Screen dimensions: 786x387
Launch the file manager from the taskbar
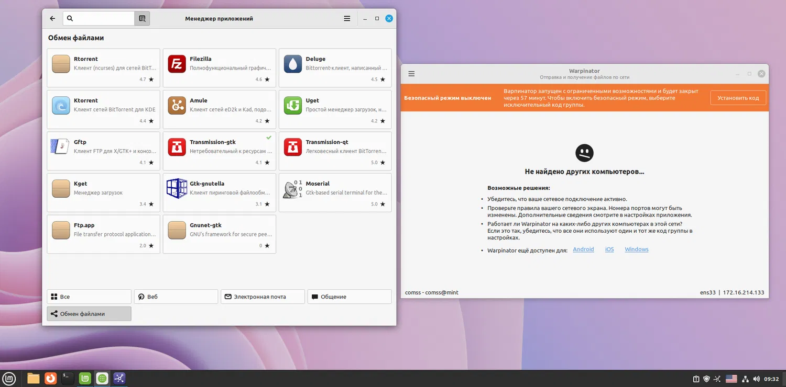34,378
